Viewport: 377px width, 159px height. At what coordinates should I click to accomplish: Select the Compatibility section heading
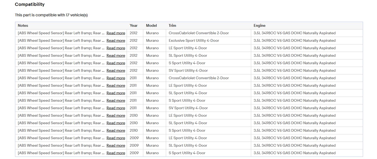coord(30,5)
